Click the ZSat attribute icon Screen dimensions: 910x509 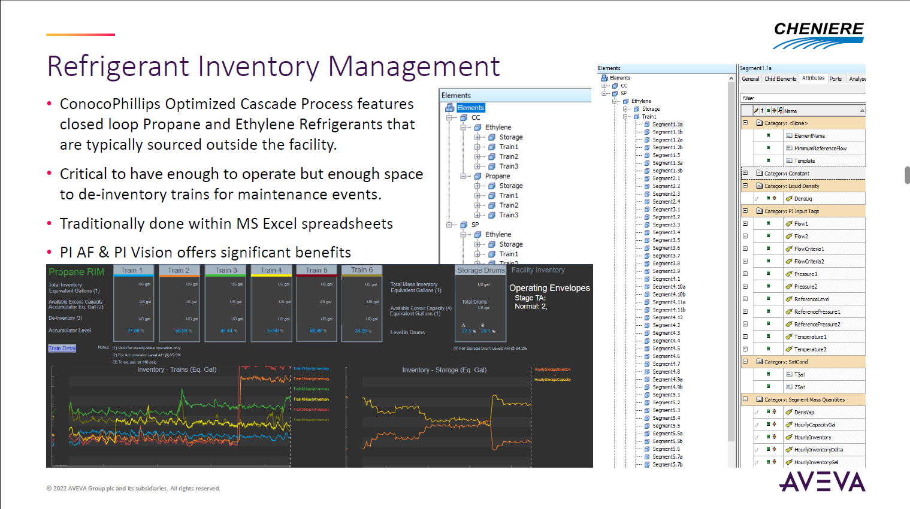point(789,387)
